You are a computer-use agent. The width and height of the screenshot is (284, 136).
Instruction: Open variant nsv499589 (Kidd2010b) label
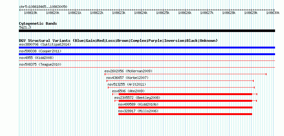point(138,104)
